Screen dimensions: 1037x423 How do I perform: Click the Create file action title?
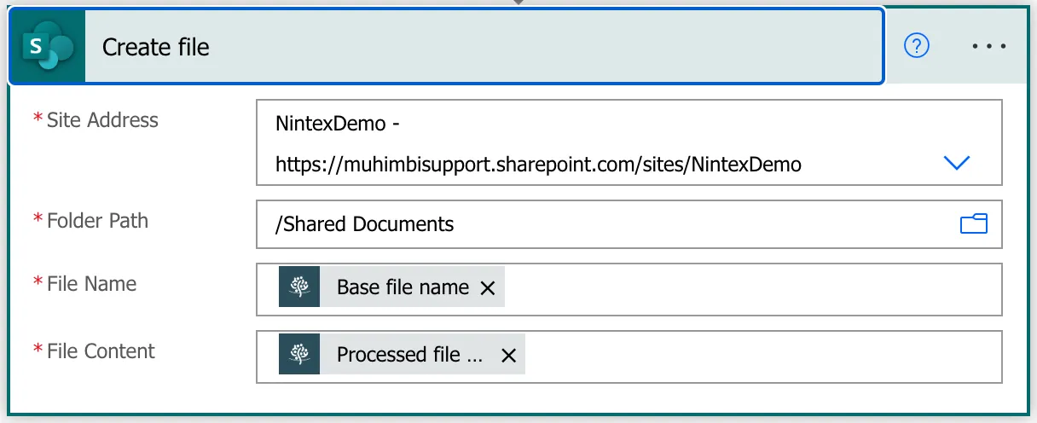pos(156,47)
